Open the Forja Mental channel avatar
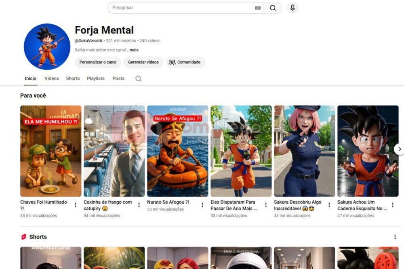The image size is (404, 269). point(47,46)
